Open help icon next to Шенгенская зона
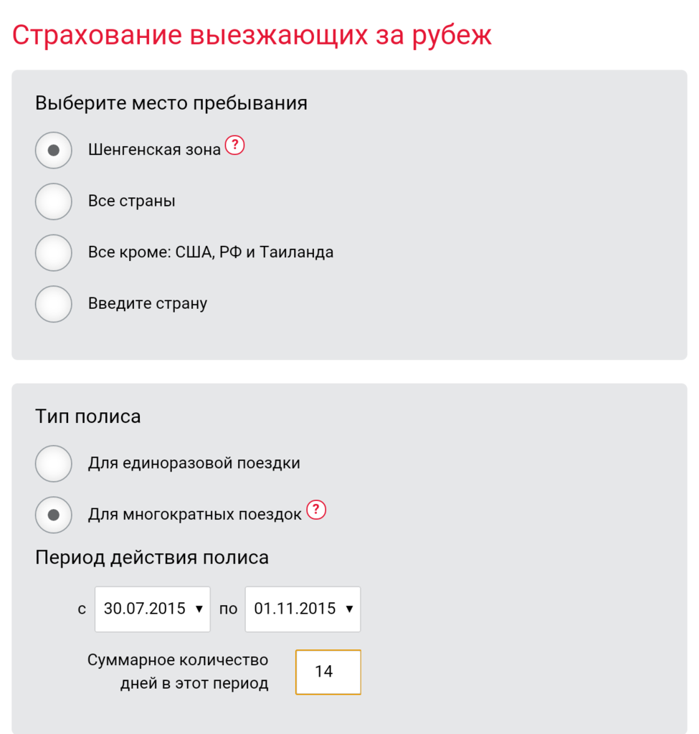 [234, 145]
